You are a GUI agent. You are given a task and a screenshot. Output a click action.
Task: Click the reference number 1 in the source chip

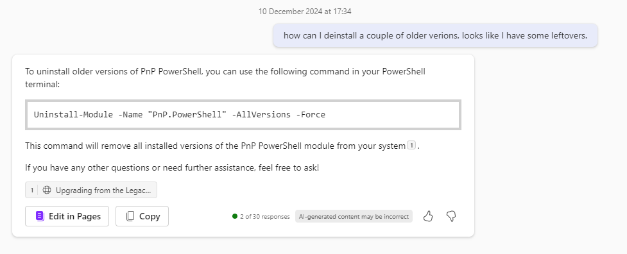tap(32, 190)
